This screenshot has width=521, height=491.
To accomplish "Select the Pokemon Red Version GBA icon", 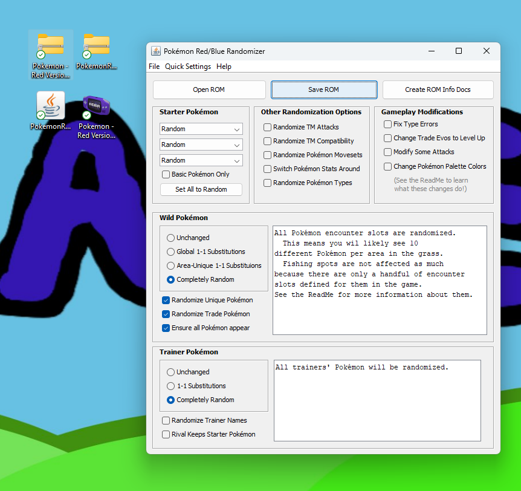I will pos(96,116).
